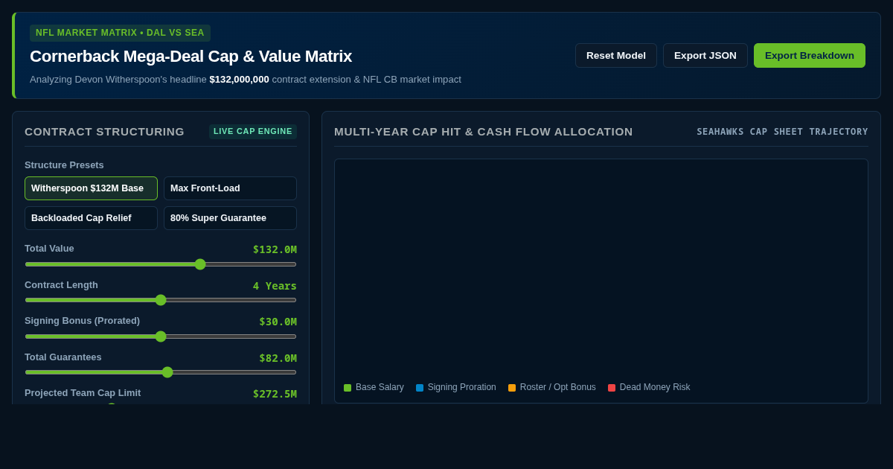Click the bold $132,000,000 figure in subtitle
Screen dimensions: 893x469
tap(239, 80)
